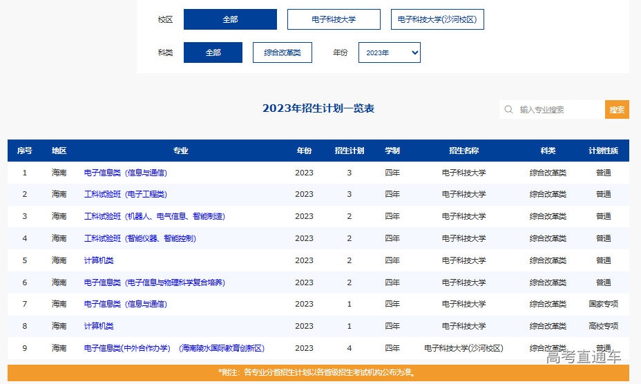Click the 高校专项 cell in row 8
The height and width of the screenshot is (384, 641).
[604, 326]
